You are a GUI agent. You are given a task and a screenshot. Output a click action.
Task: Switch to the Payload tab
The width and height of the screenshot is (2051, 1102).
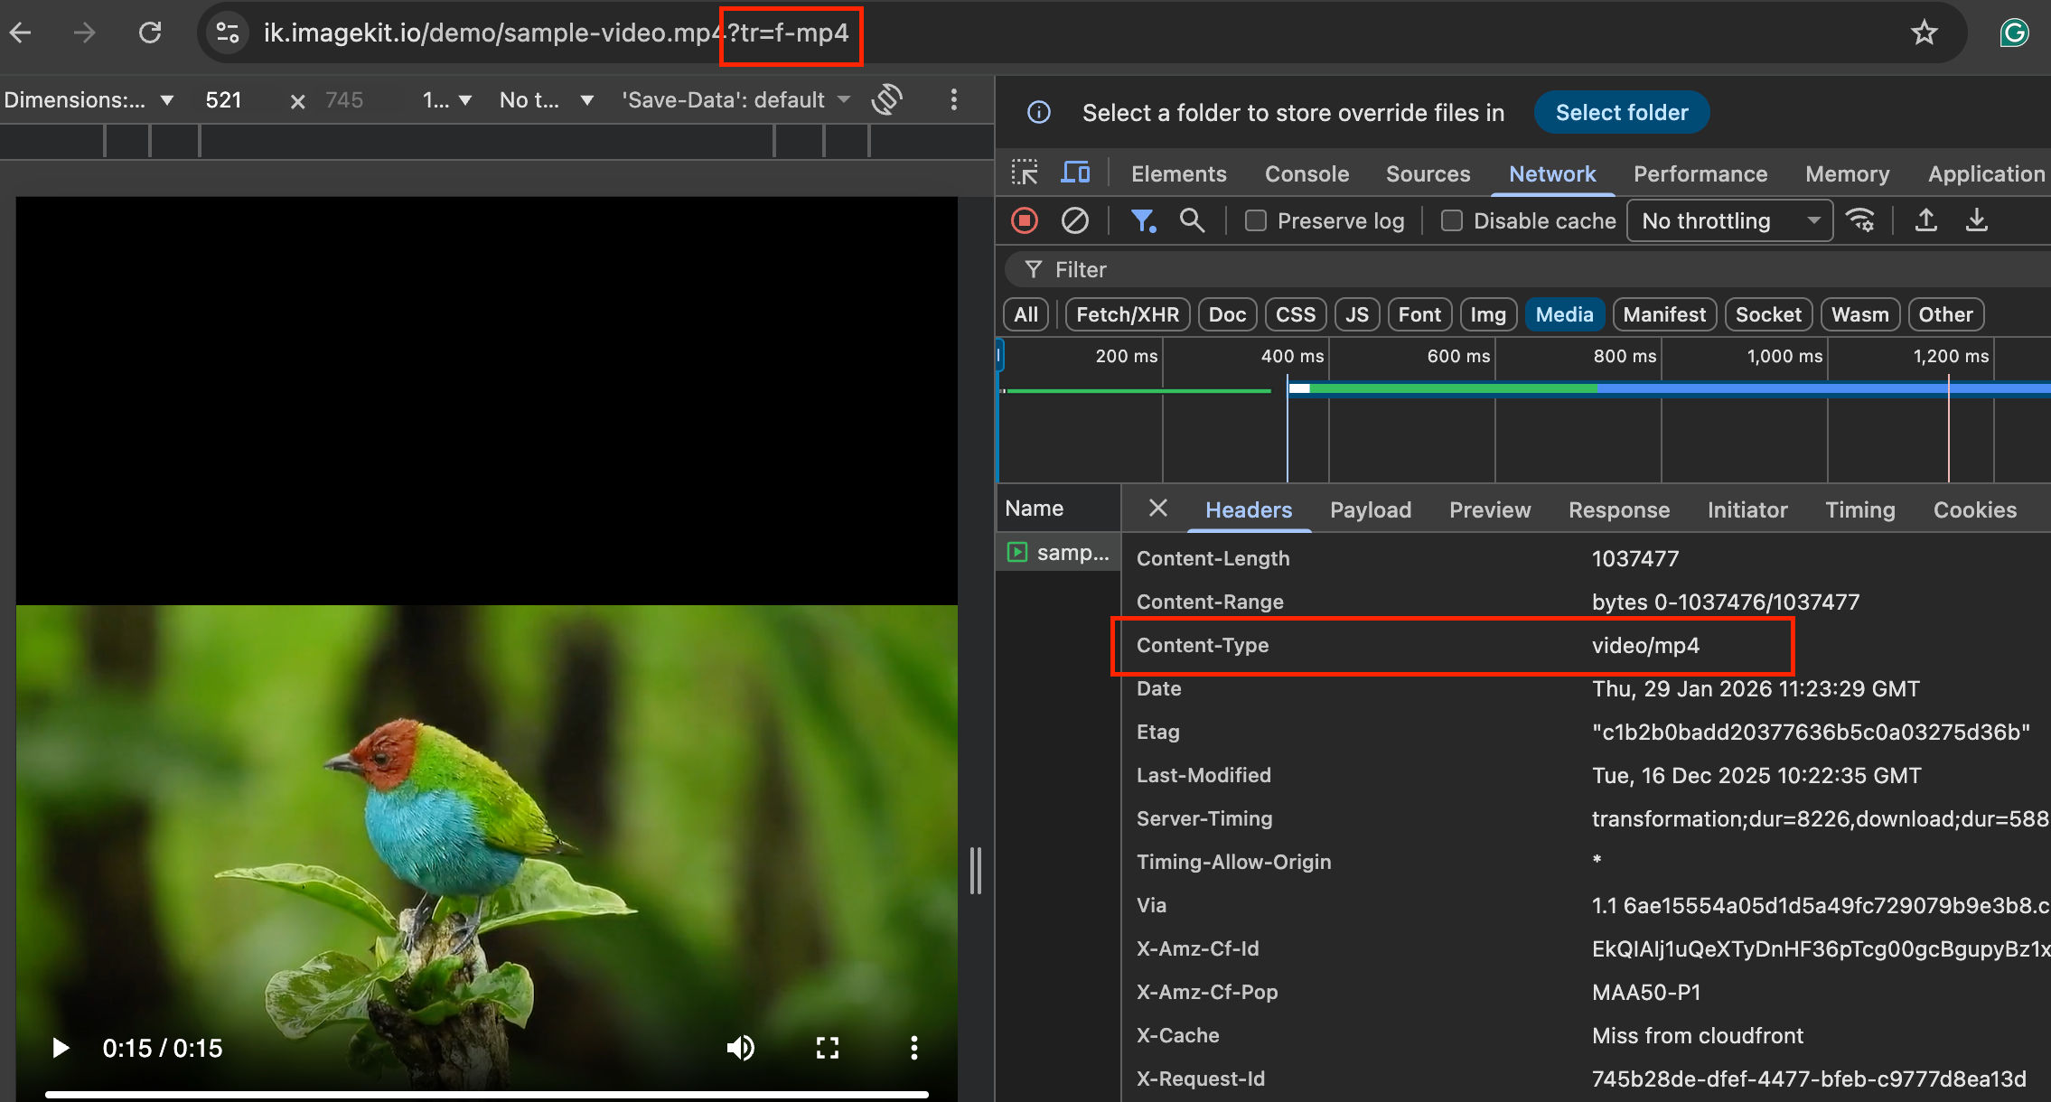coord(1370,509)
